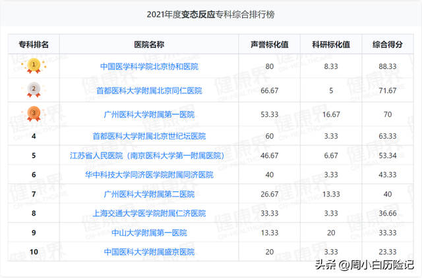Click the 声誉标化值 column header
422x278 pixels.
(270, 44)
